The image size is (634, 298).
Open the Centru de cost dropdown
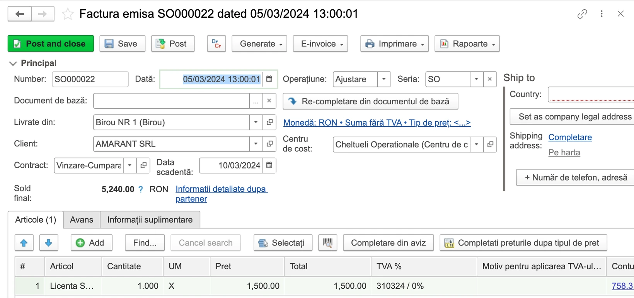[x=477, y=144]
